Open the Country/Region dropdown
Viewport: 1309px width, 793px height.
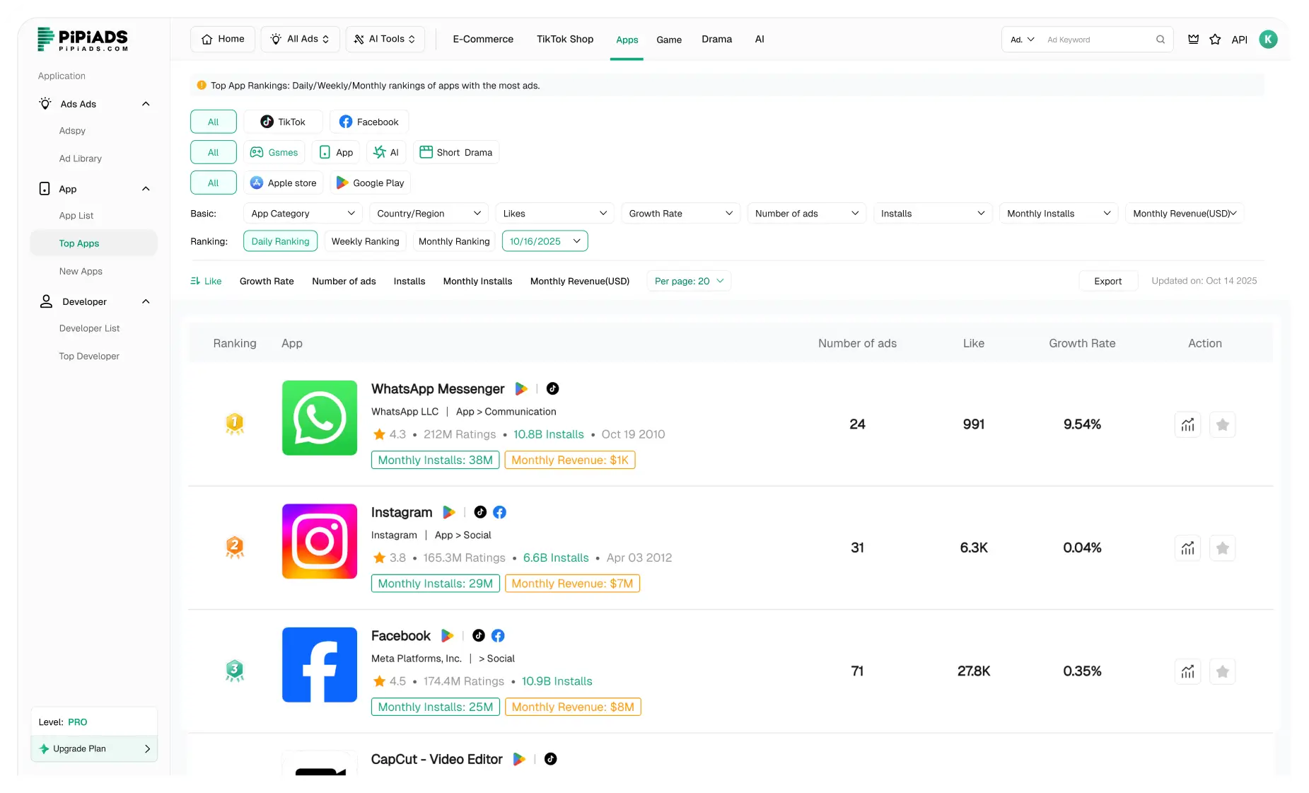point(428,213)
